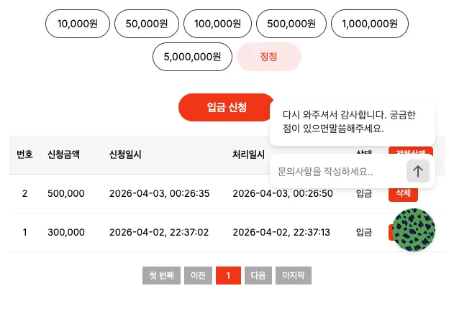This screenshot has height=324, width=454.
Task: Select the 10,000원 amount chip
Action: click(78, 24)
